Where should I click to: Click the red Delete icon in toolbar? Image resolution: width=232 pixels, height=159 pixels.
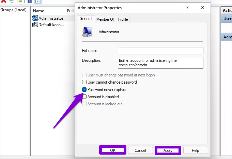coord(4,1)
